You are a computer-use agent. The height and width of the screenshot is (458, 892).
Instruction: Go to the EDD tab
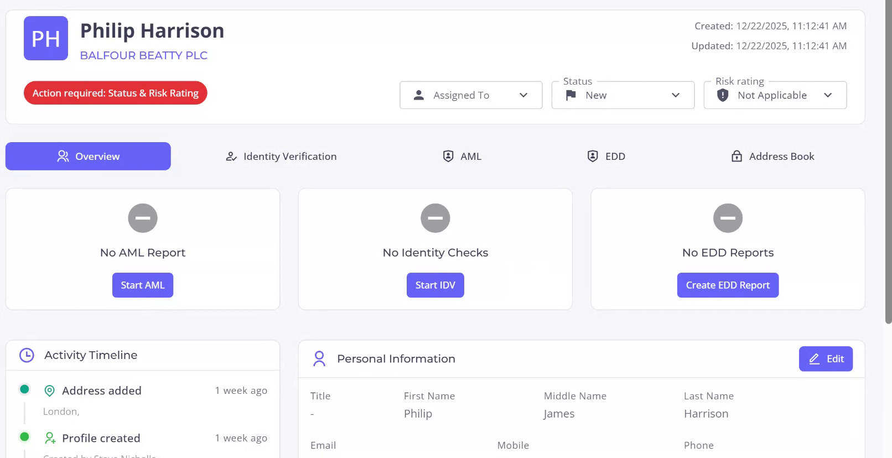pyautogui.click(x=606, y=157)
